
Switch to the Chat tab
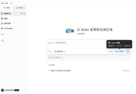tap(19, 8)
